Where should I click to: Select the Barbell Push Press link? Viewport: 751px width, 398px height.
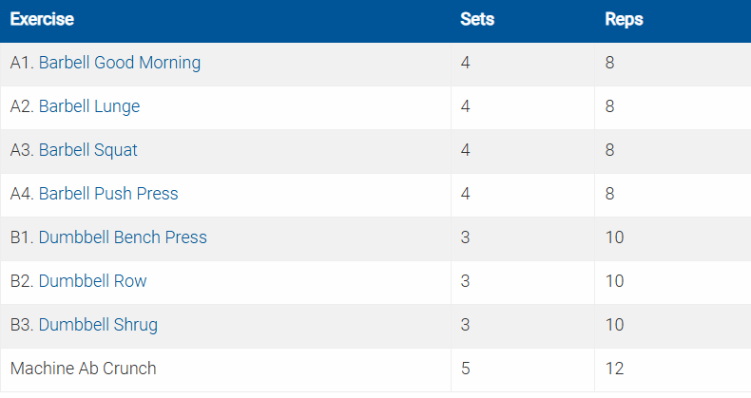point(108,194)
